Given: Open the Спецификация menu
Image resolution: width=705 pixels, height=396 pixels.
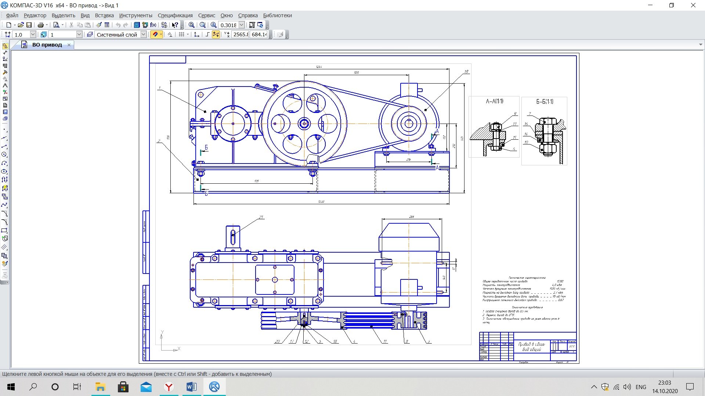Looking at the screenshot, I should pos(175,15).
